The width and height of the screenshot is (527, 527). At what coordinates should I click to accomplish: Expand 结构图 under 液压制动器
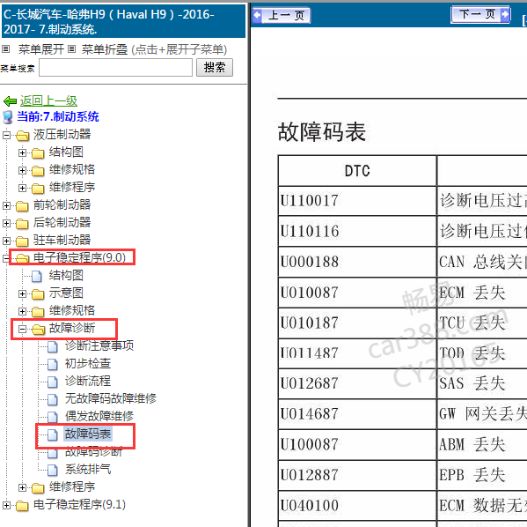pos(22,152)
